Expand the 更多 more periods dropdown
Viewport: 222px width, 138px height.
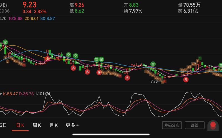pos(72,125)
